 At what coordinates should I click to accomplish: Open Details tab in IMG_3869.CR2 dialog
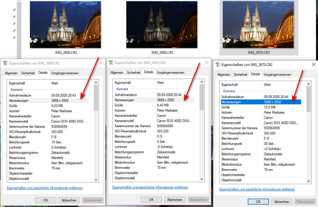pyautogui.click(x=148, y=72)
